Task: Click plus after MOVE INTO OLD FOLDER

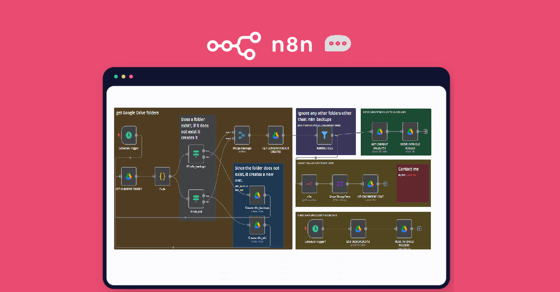Action: [x=426, y=132]
